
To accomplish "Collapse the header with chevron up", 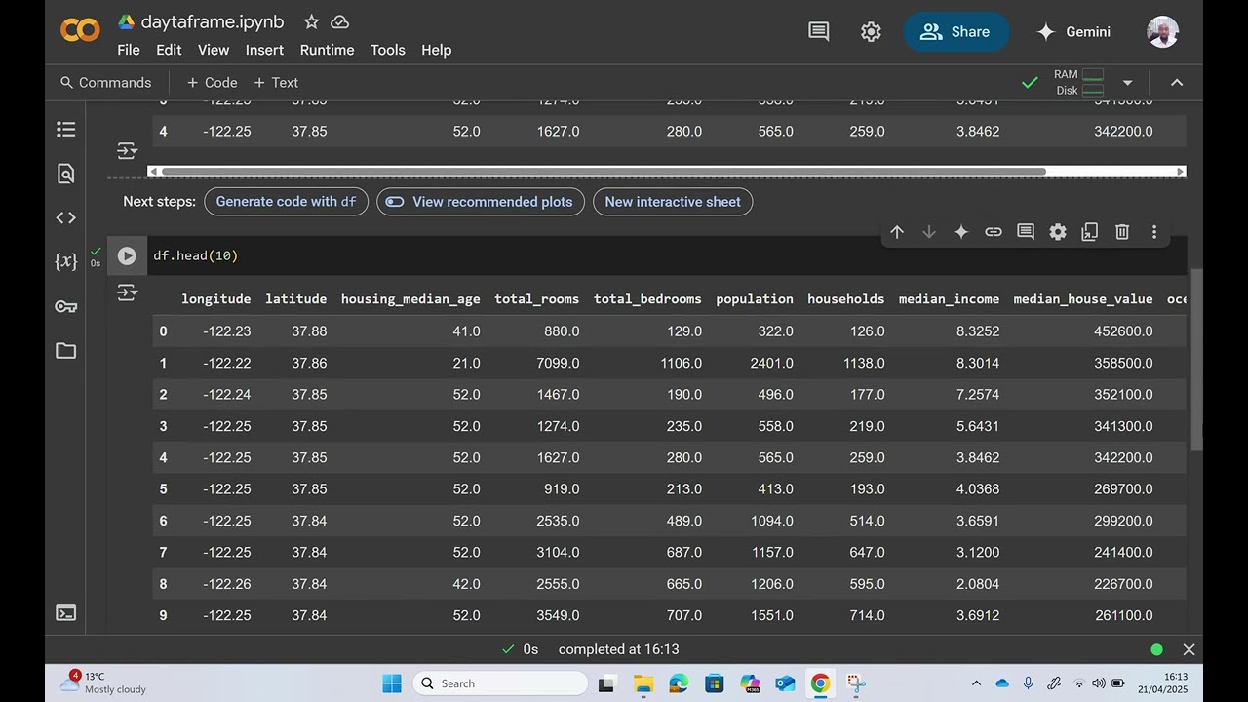I will (x=1177, y=83).
